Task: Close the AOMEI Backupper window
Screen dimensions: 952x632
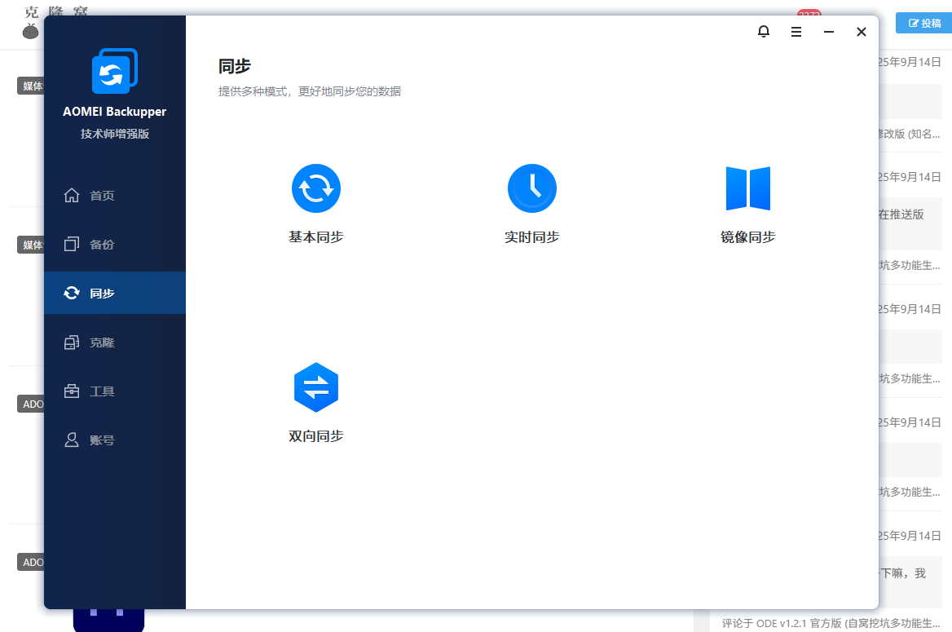Action: click(862, 32)
